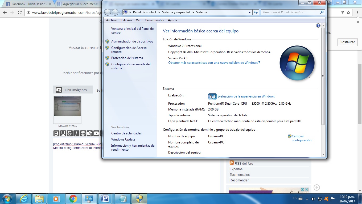Click RSS del foro link on forum page
This screenshot has height=204, width=362.
pos(244,164)
